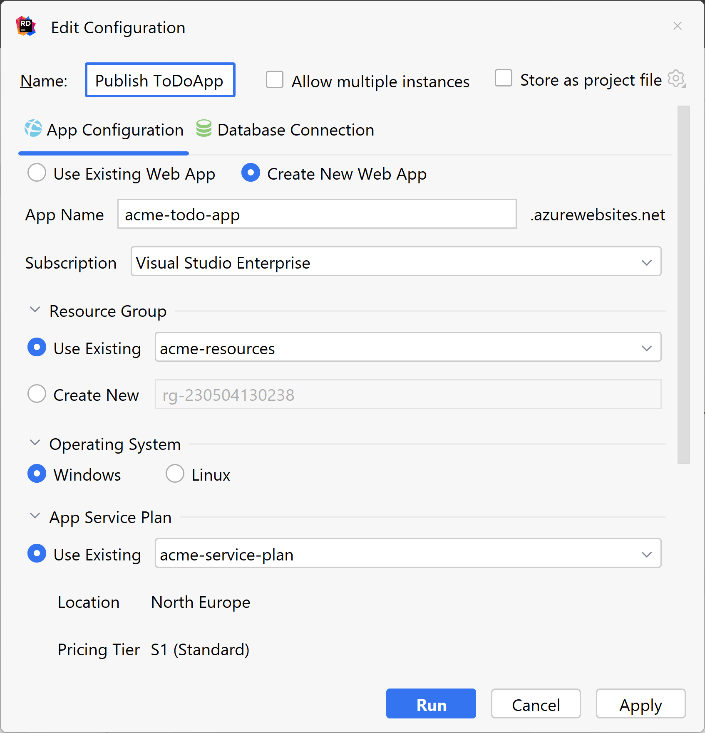
Task: Select Use Existing Web App
Action: pyautogui.click(x=37, y=173)
